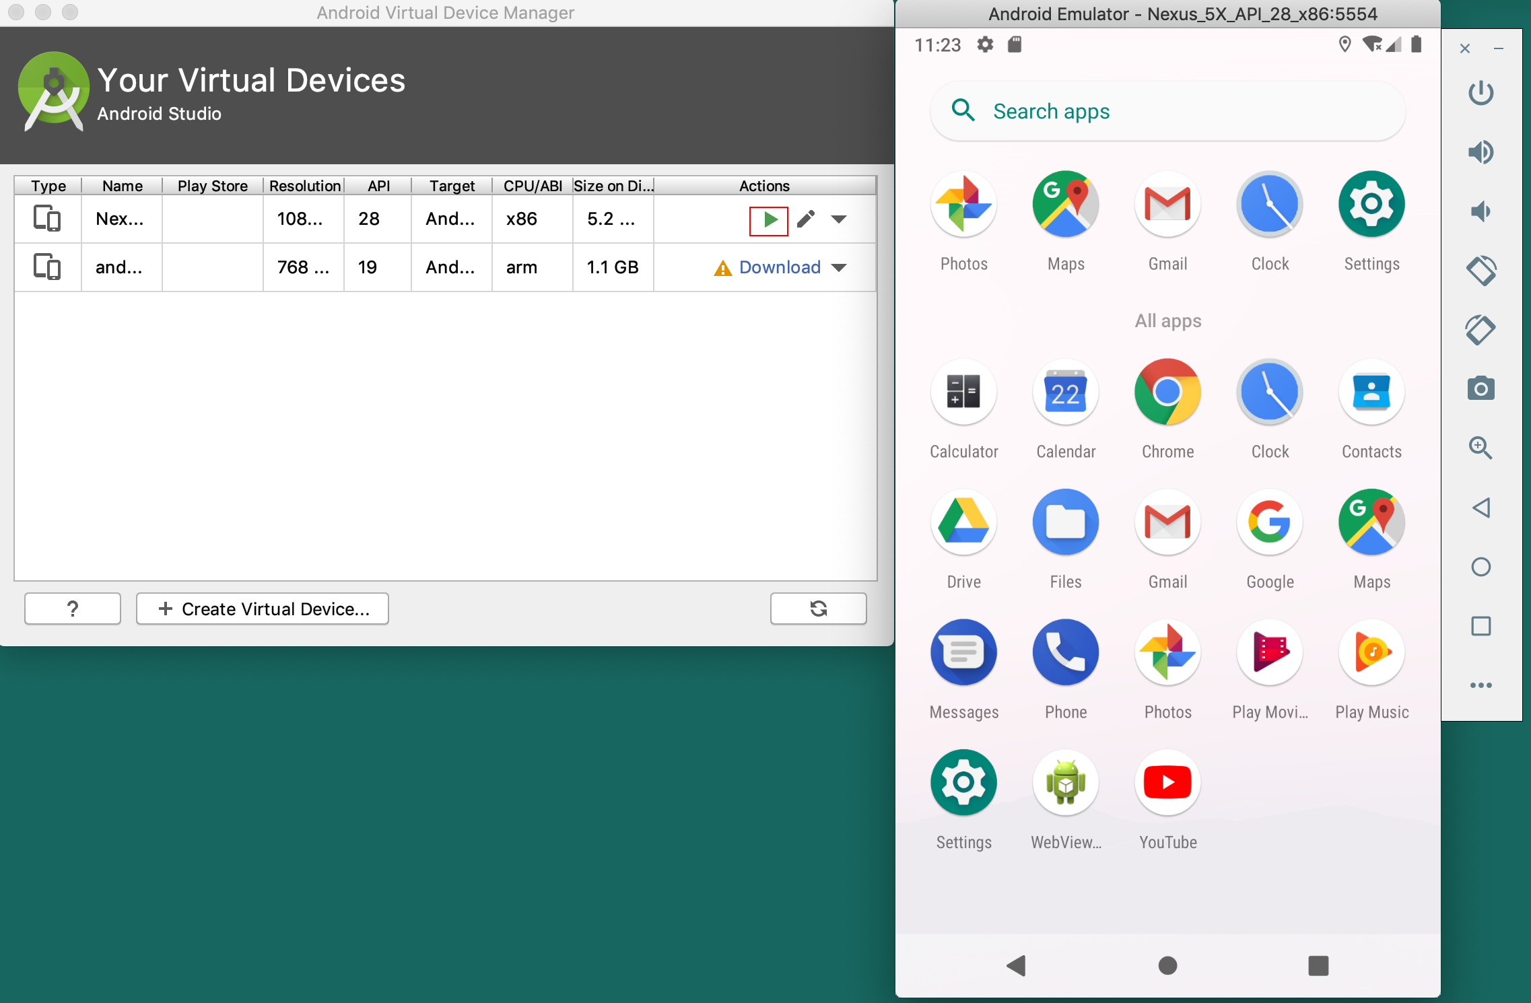The height and width of the screenshot is (1003, 1531).
Task: Open the help question mark button
Action: click(x=73, y=609)
